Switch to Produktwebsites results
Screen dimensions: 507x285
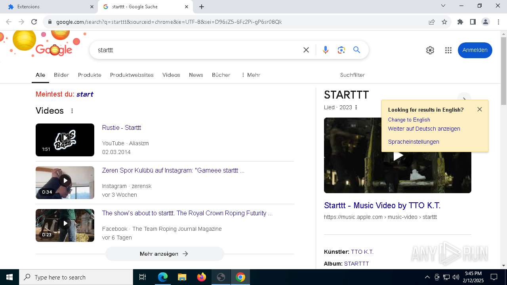[132, 75]
